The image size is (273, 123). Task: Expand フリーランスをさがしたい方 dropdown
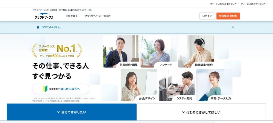coord(255,4)
